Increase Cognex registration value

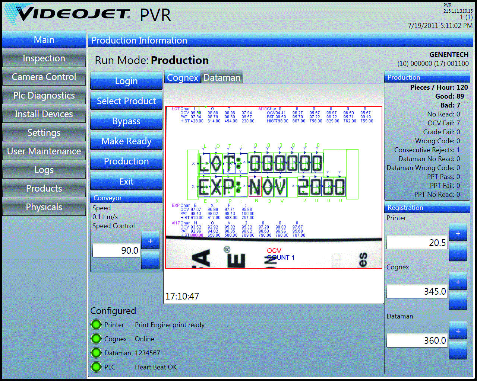coord(458,282)
